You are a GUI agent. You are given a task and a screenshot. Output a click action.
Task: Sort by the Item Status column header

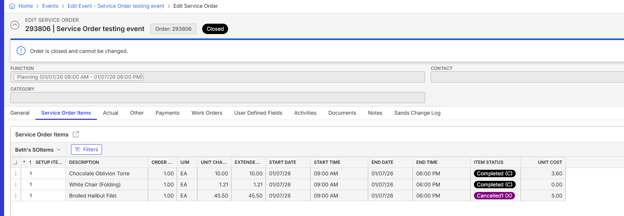point(495,162)
